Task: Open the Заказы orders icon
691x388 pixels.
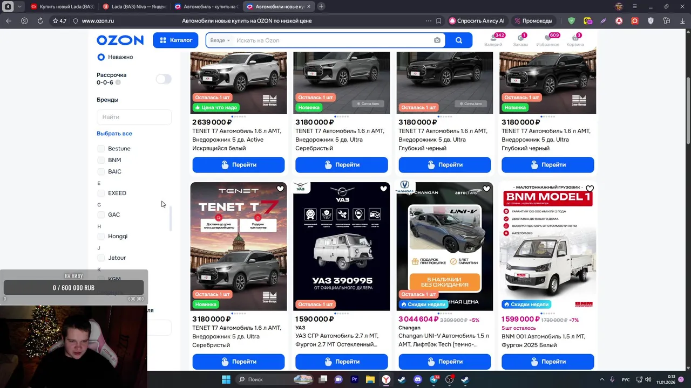Action: [520, 40]
